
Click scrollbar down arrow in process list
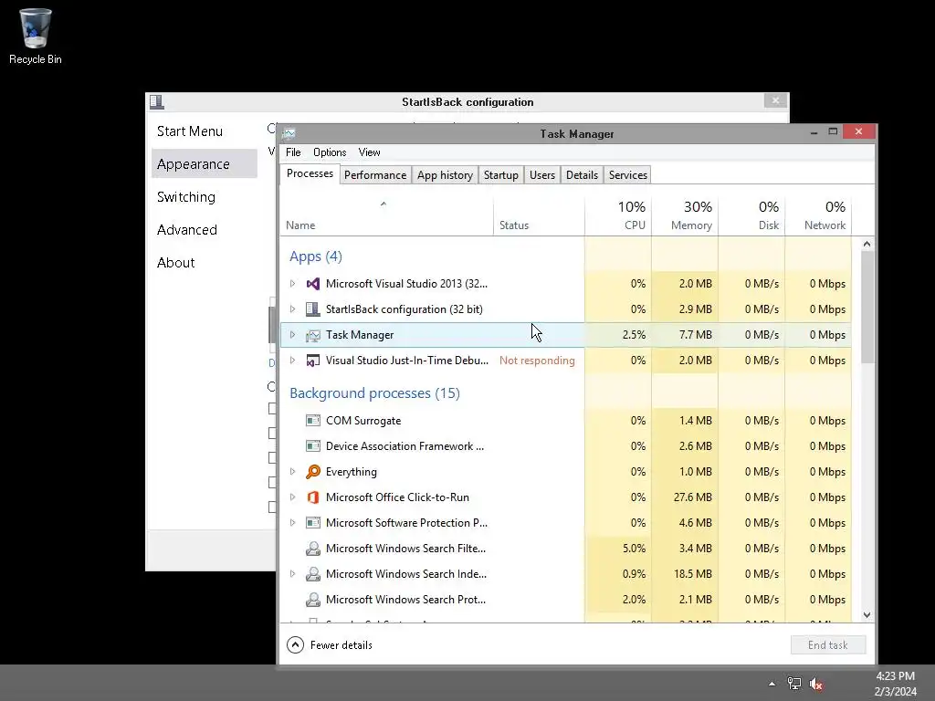point(867,615)
